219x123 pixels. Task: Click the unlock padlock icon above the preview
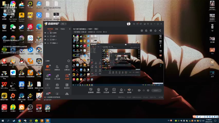(x=146, y=31)
